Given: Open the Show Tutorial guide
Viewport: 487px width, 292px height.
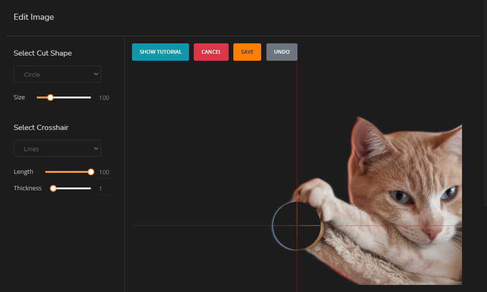Looking at the screenshot, I should pyautogui.click(x=160, y=52).
